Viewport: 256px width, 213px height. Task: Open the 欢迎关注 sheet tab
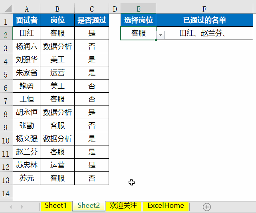coord(123,206)
